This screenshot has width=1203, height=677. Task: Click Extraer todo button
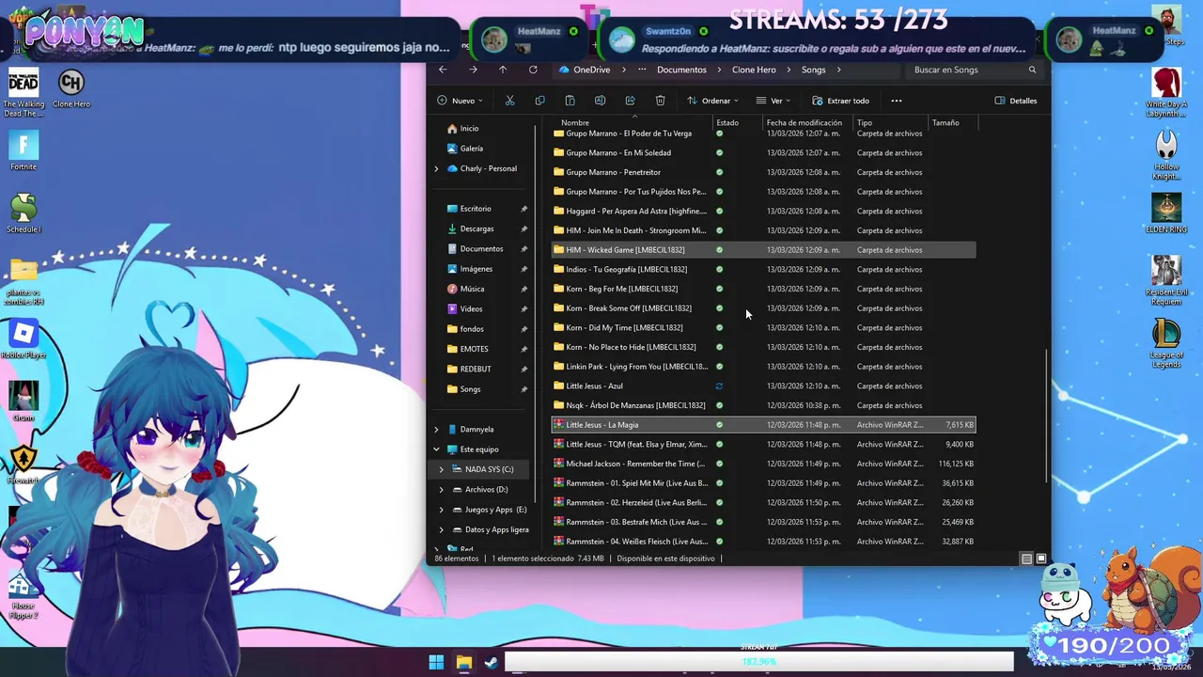coord(841,101)
